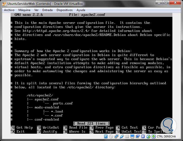Screen dimensions: 183x141
Task: Click the CTRL DERECHA host key label
Action: click(166, 136)
